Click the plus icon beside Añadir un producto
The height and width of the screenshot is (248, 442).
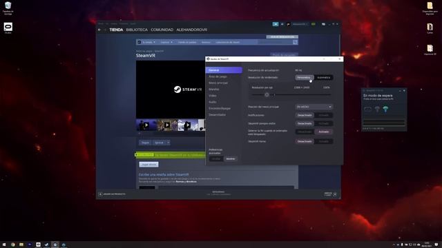(x=100, y=194)
